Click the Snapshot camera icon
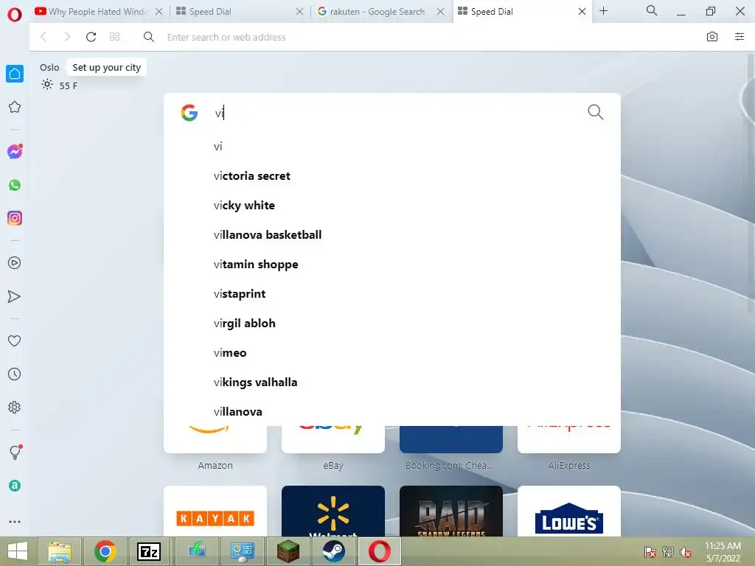 tap(712, 37)
